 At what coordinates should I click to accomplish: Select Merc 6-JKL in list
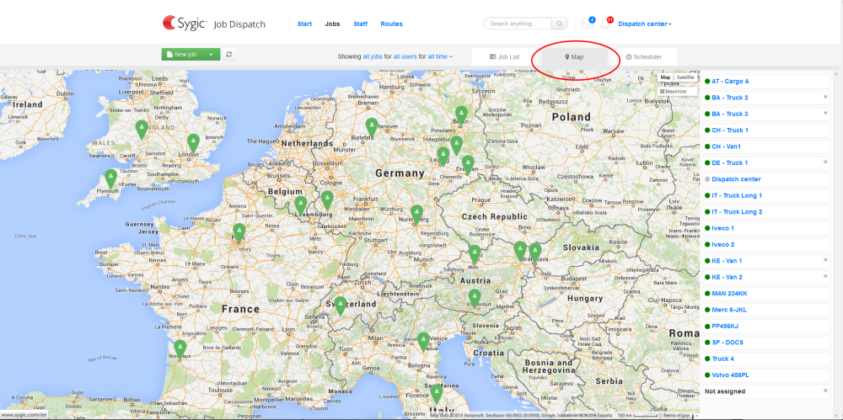pyautogui.click(x=766, y=310)
